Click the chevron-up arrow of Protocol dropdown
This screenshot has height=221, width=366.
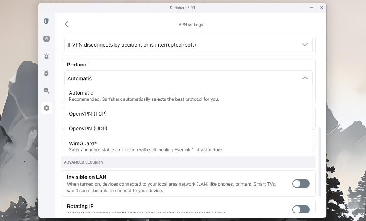coord(305,78)
